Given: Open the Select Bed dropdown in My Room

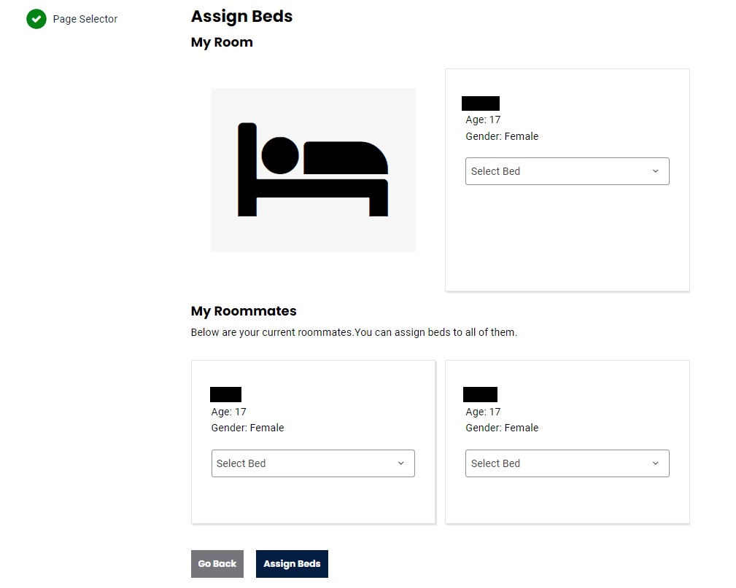Looking at the screenshot, I should point(567,171).
